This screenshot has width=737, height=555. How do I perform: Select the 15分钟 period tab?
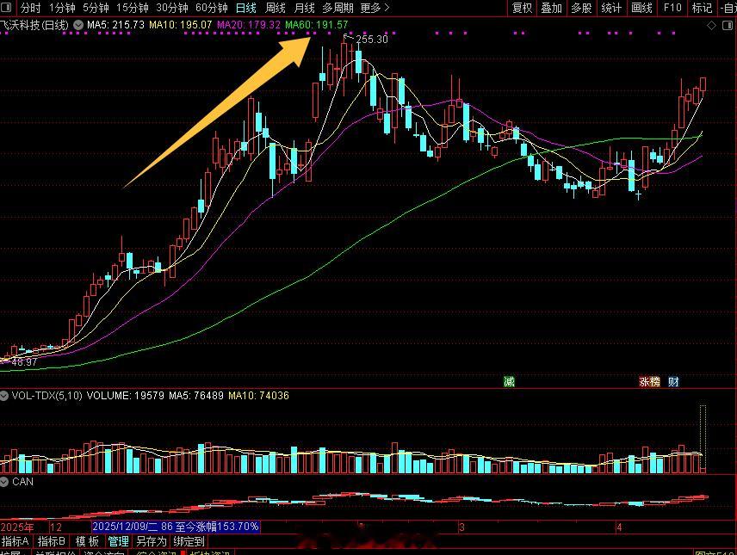click(x=132, y=8)
